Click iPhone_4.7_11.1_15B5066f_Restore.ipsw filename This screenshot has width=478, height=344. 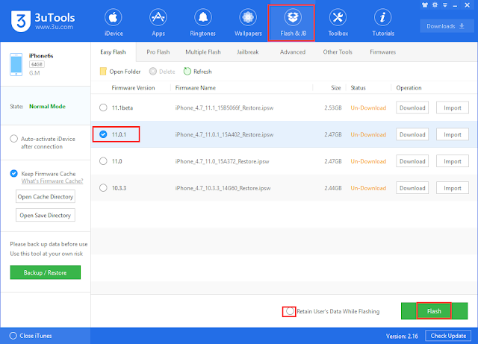click(224, 108)
